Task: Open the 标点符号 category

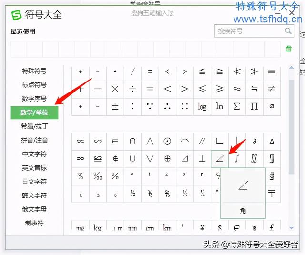Action: tap(34, 85)
